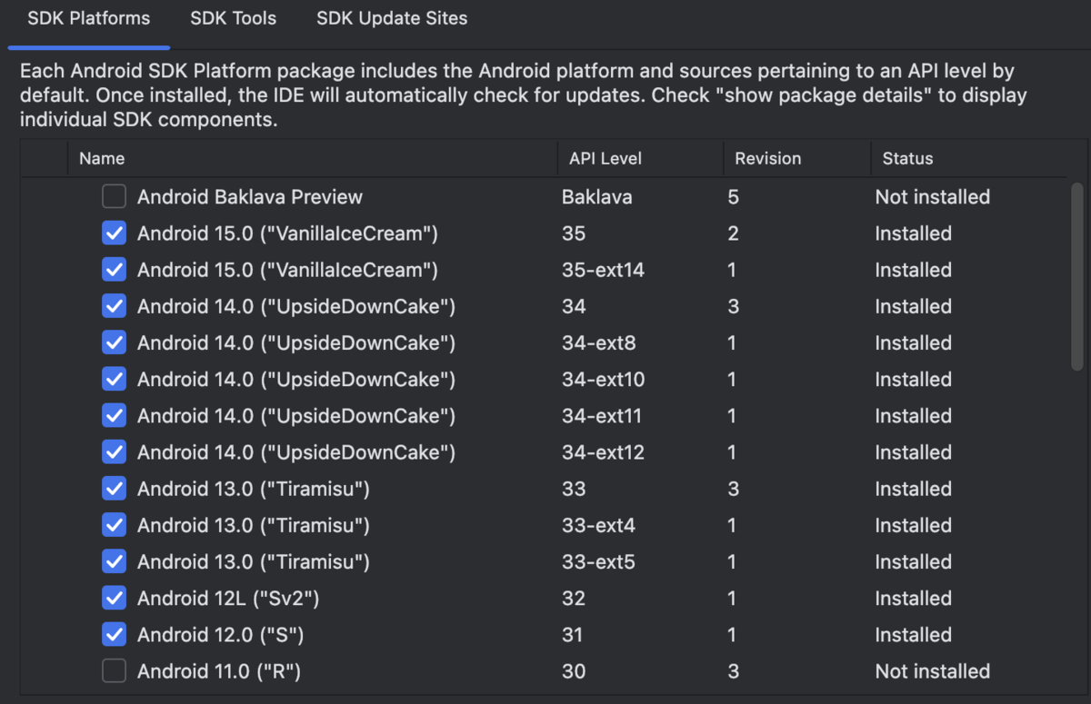Click the Not installed status for Baklava
The image size is (1091, 704).
[x=932, y=196]
